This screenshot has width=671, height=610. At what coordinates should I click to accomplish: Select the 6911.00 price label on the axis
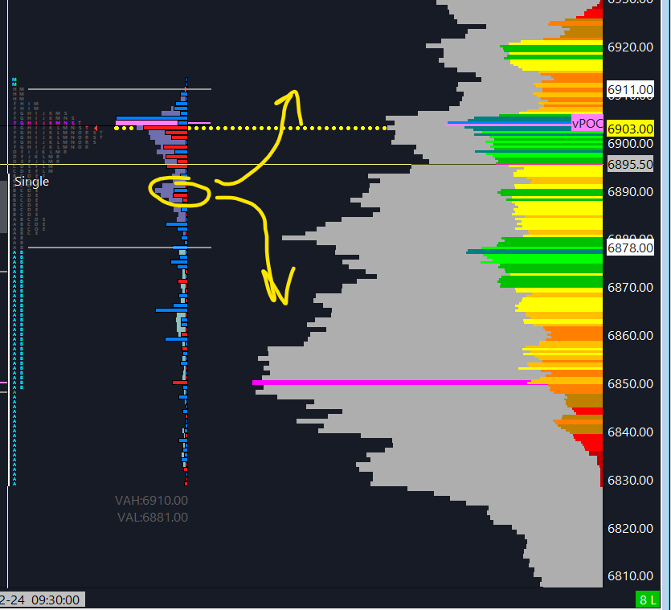pyautogui.click(x=630, y=89)
